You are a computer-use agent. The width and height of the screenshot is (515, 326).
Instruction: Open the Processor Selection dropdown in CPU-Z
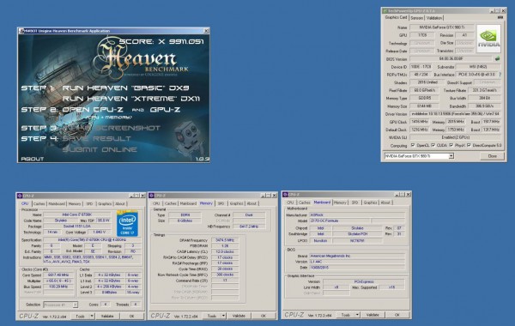coord(61,305)
